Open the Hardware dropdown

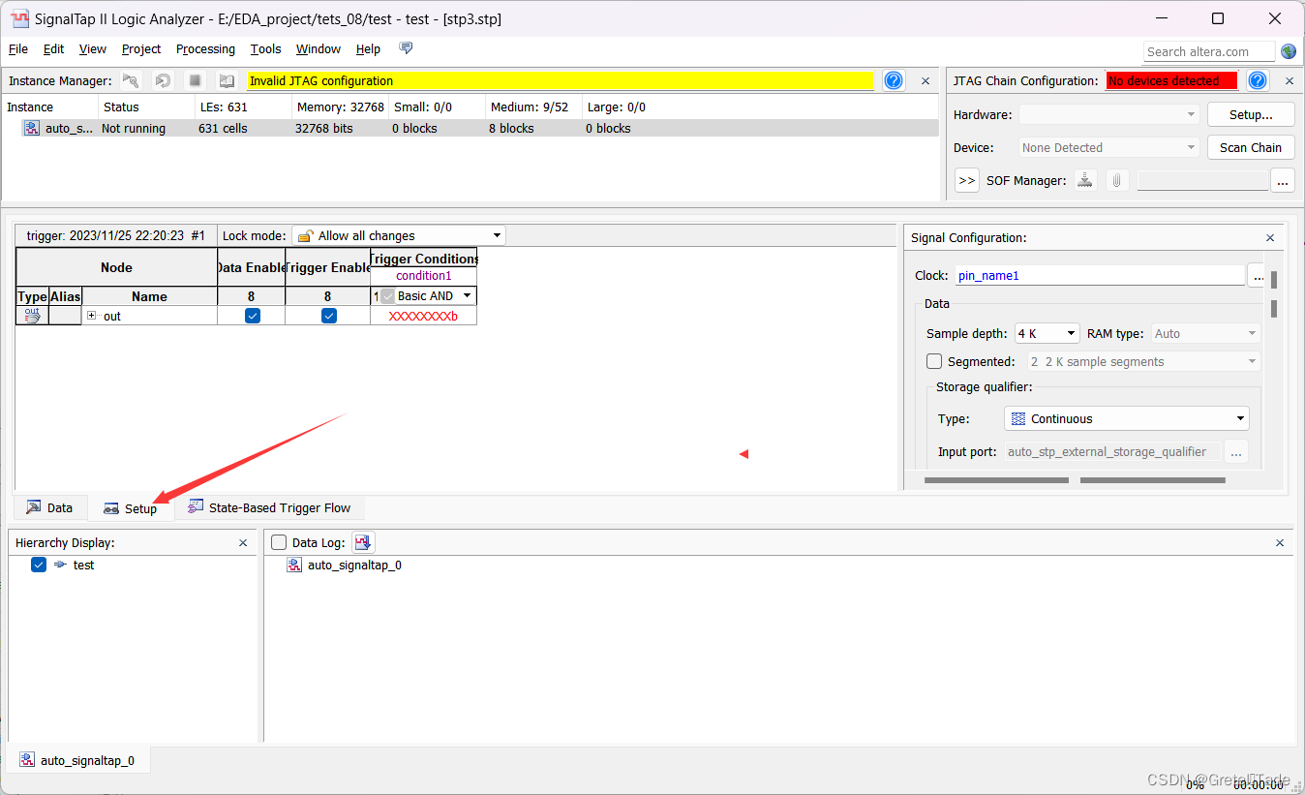(x=1109, y=114)
